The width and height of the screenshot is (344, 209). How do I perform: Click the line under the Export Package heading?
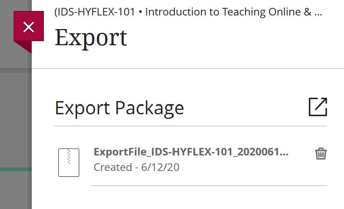191,126
